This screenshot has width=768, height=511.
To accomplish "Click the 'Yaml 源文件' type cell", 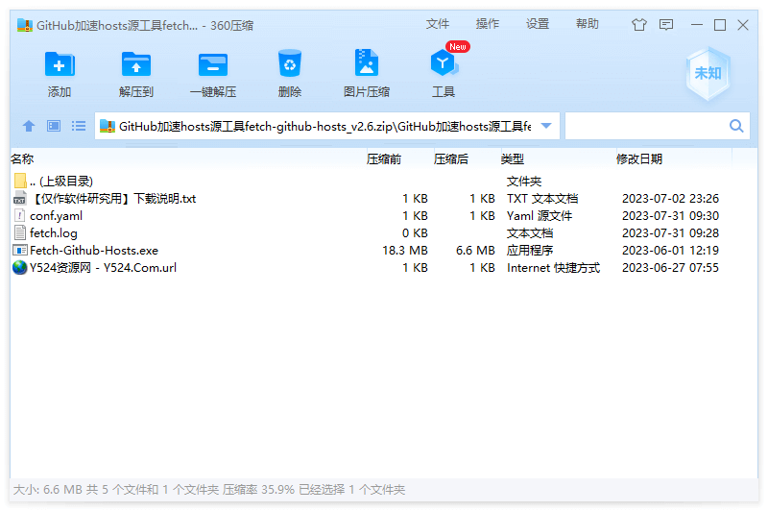I will pos(540,215).
